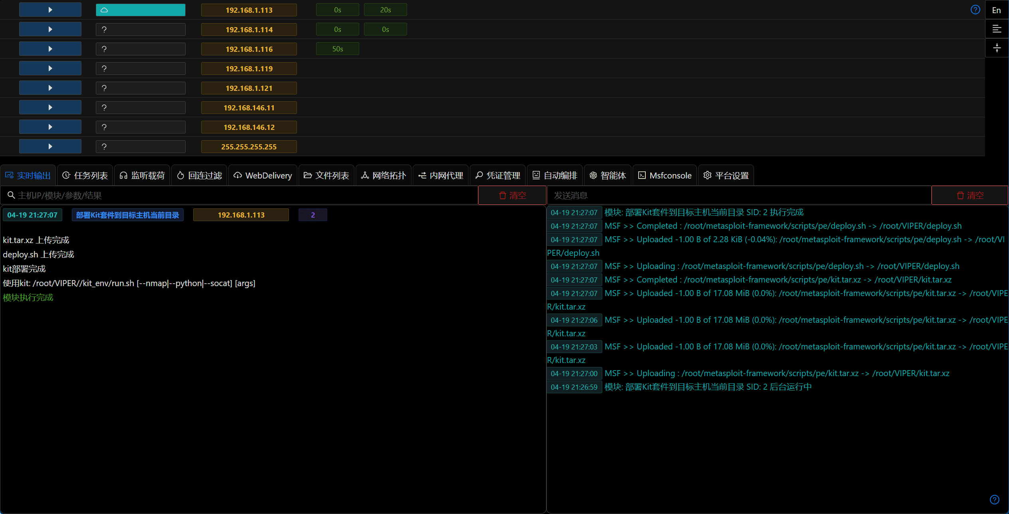1009x514 pixels.
Task: Open the 凭证管理 tab
Action: 498,175
